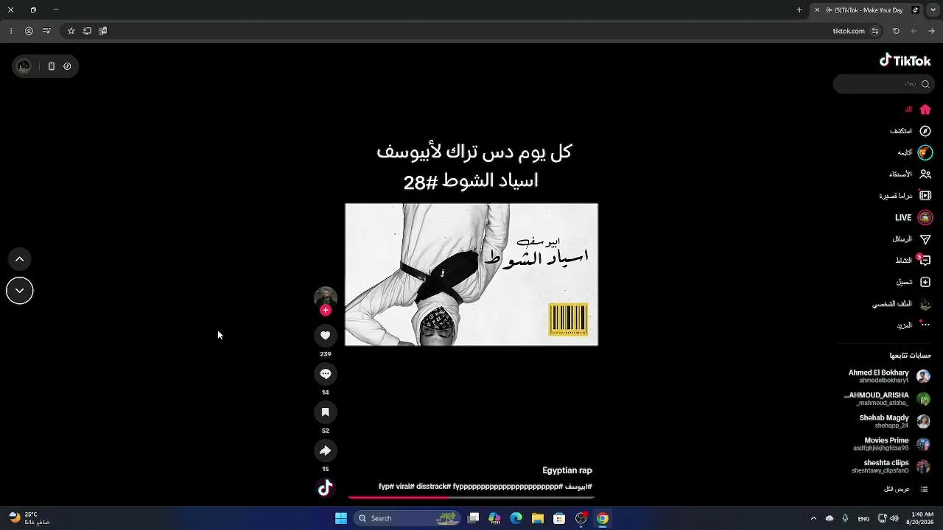This screenshot has height=530, width=943.
Task: Open File Explorer from the taskbar
Action: 538,518
